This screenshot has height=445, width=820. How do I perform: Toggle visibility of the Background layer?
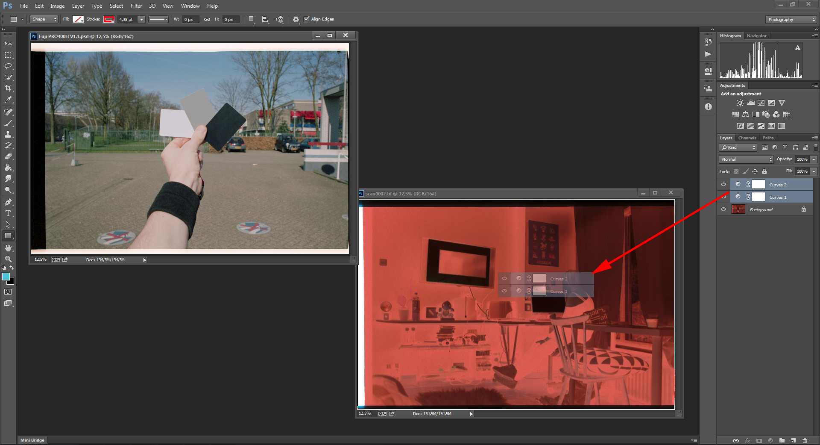(723, 209)
